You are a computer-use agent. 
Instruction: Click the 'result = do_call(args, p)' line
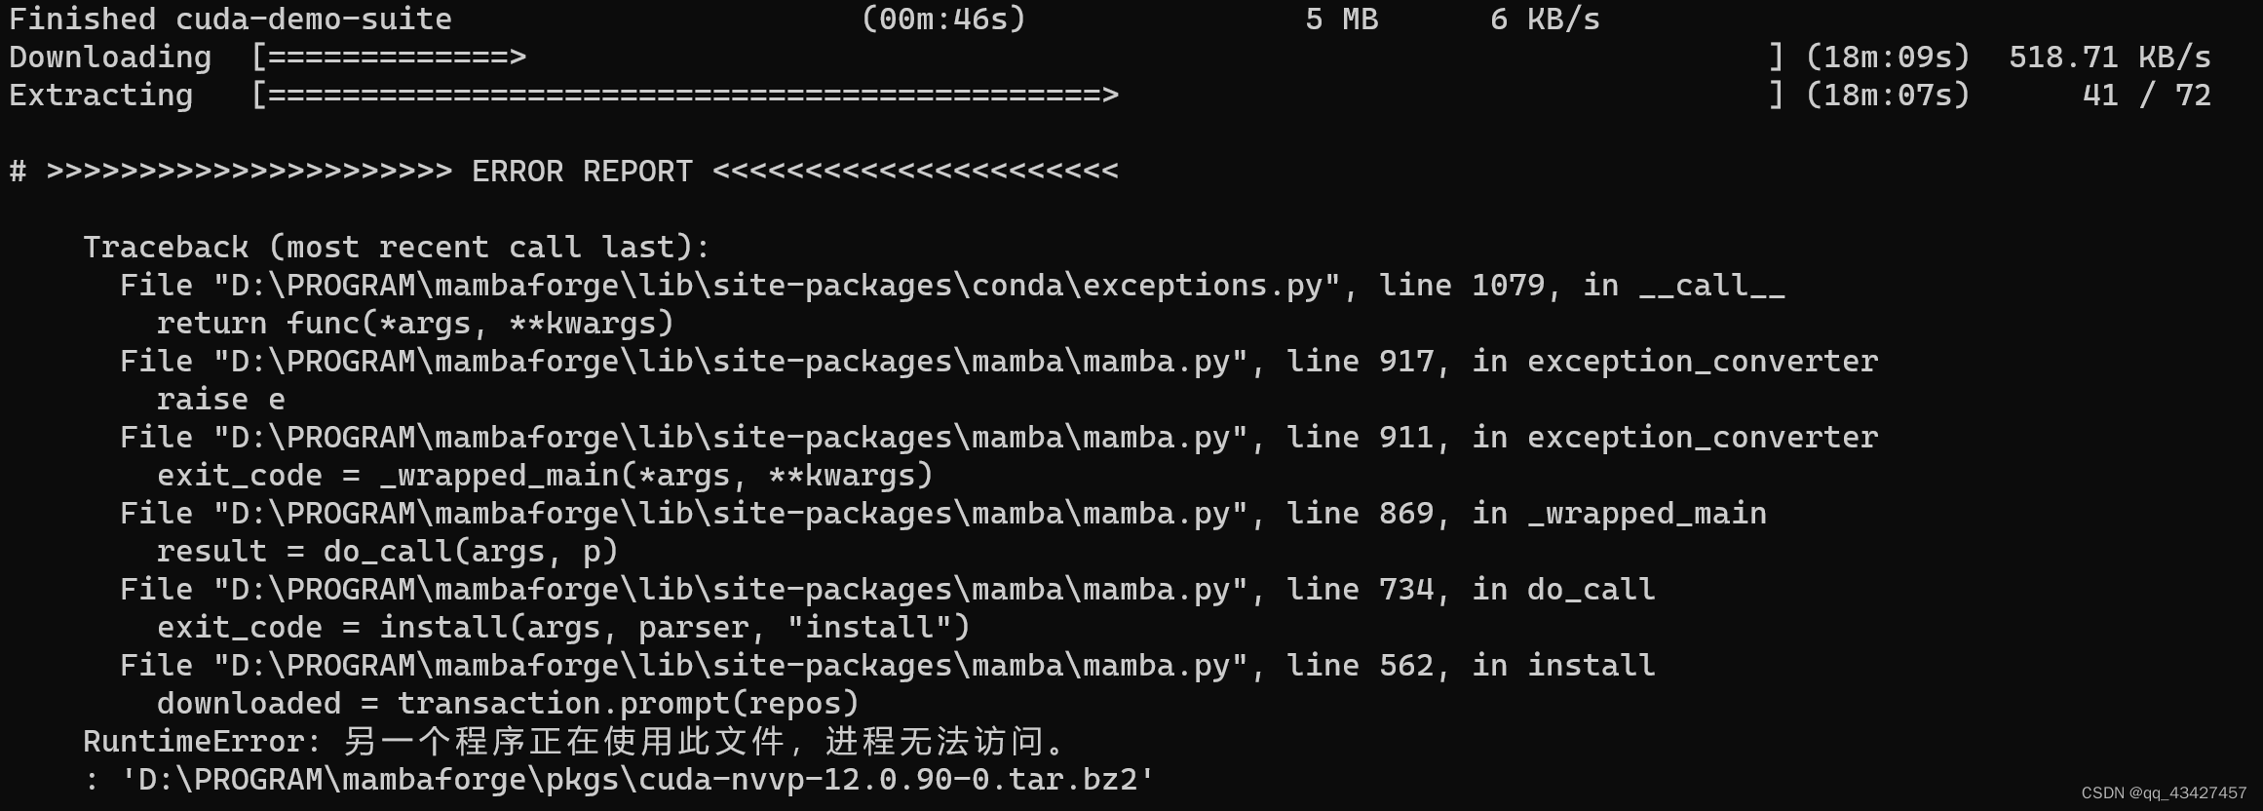(387, 552)
